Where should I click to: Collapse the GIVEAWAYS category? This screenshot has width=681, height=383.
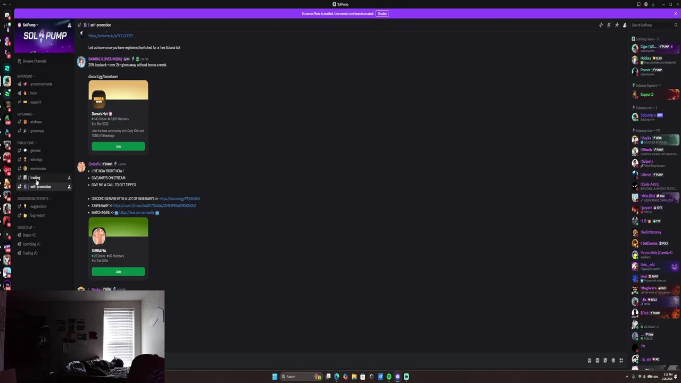(26, 114)
